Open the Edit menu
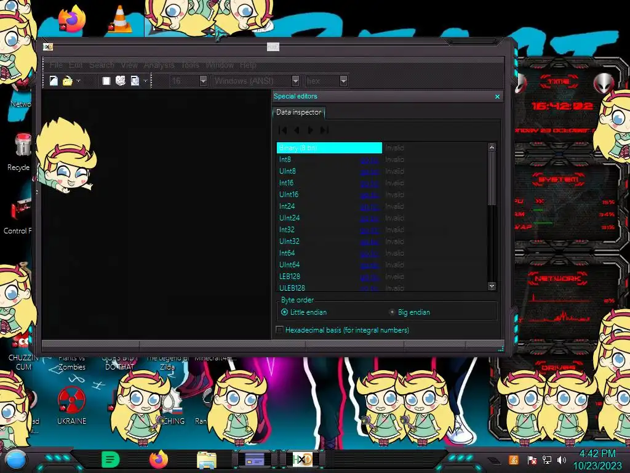The image size is (630, 473). (x=76, y=65)
